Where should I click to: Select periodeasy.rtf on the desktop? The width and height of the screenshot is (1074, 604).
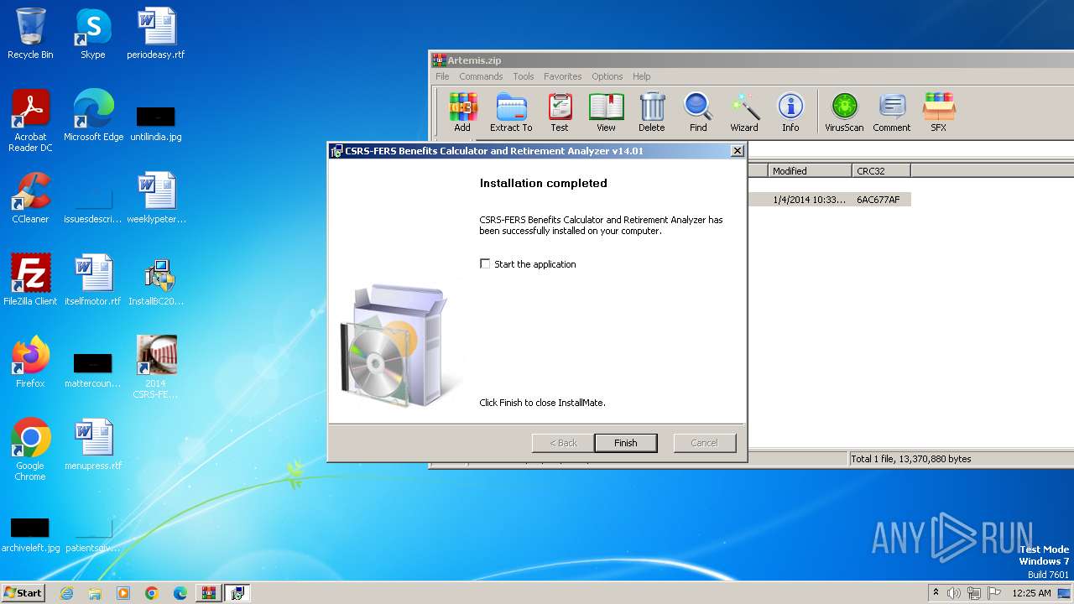[x=156, y=34]
